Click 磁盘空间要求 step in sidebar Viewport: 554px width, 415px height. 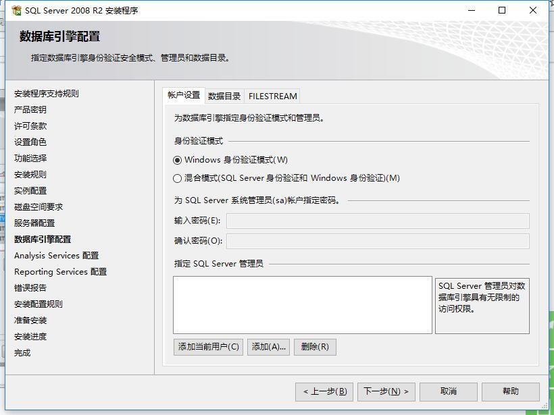tap(38, 207)
